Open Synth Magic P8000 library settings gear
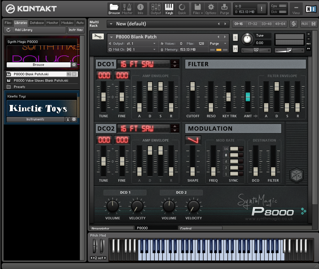 coord(74,65)
